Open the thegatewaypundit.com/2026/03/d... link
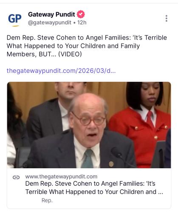 pyautogui.click(x=61, y=71)
